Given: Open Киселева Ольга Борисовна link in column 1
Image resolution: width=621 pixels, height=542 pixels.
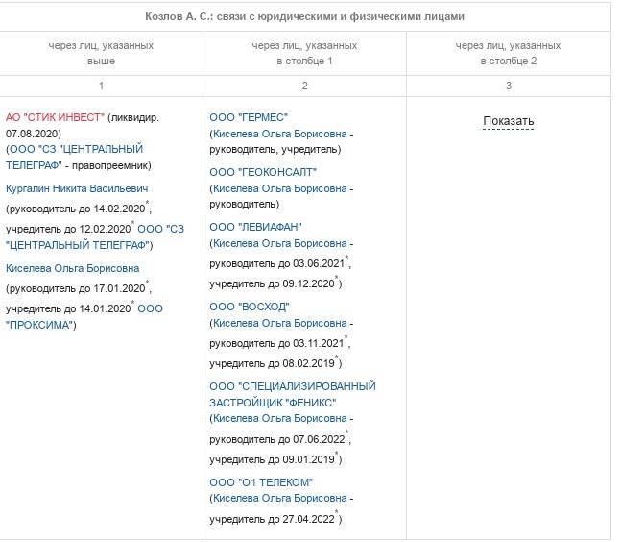Looking at the screenshot, I should click(72, 268).
